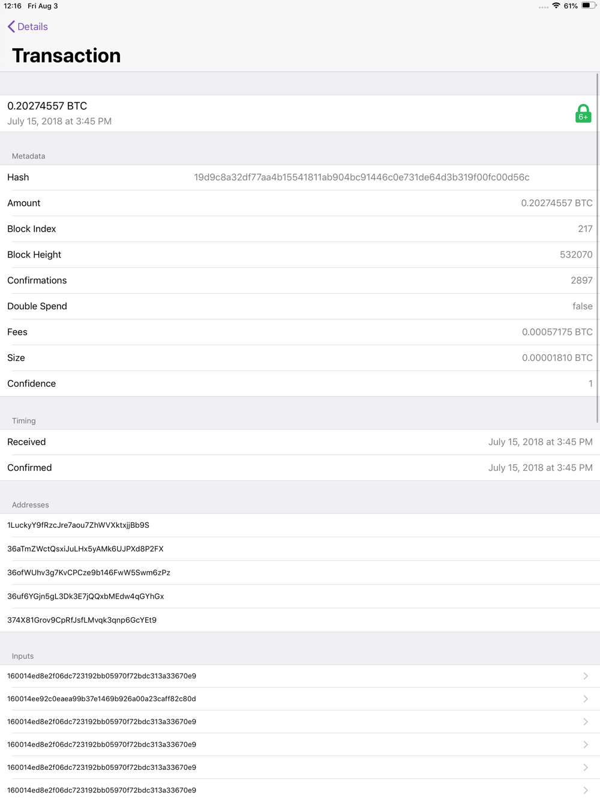Select the transaction Hash row
The image size is (600, 801).
[x=300, y=177]
